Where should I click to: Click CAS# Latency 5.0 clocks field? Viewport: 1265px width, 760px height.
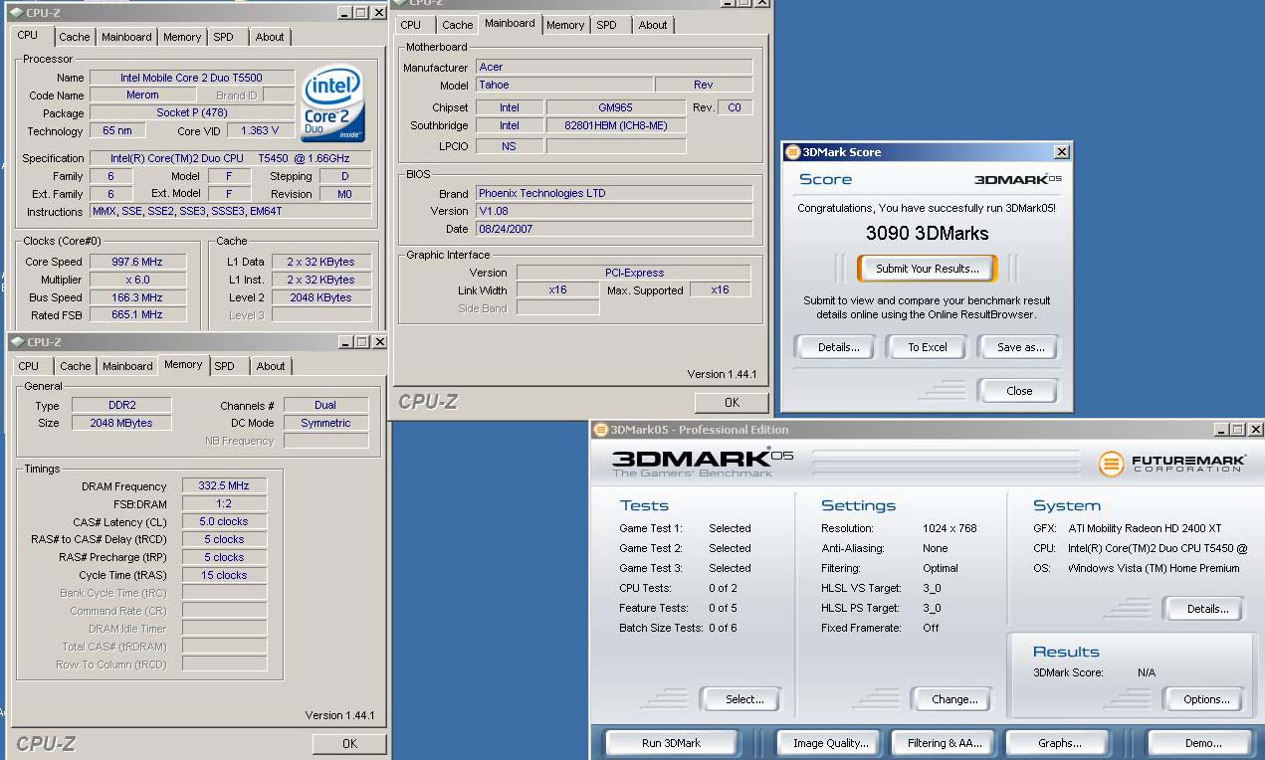[224, 521]
